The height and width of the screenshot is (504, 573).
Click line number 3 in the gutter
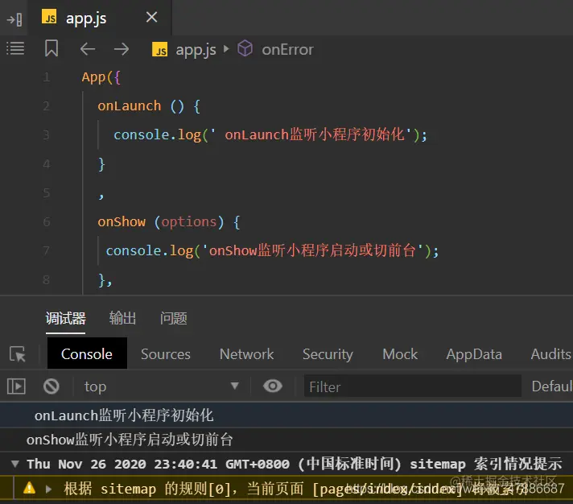tap(46, 135)
